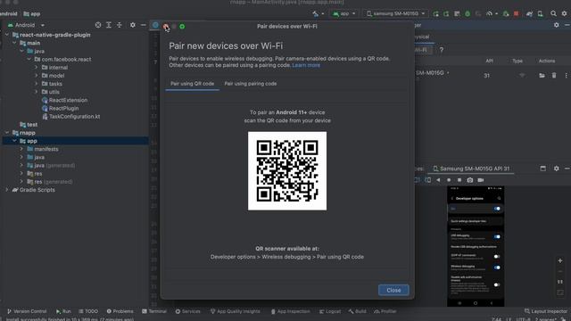Click the green Debug bug icon
The height and width of the screenshot is (321, 571).
pyautogui.click(x=468, y=14)
